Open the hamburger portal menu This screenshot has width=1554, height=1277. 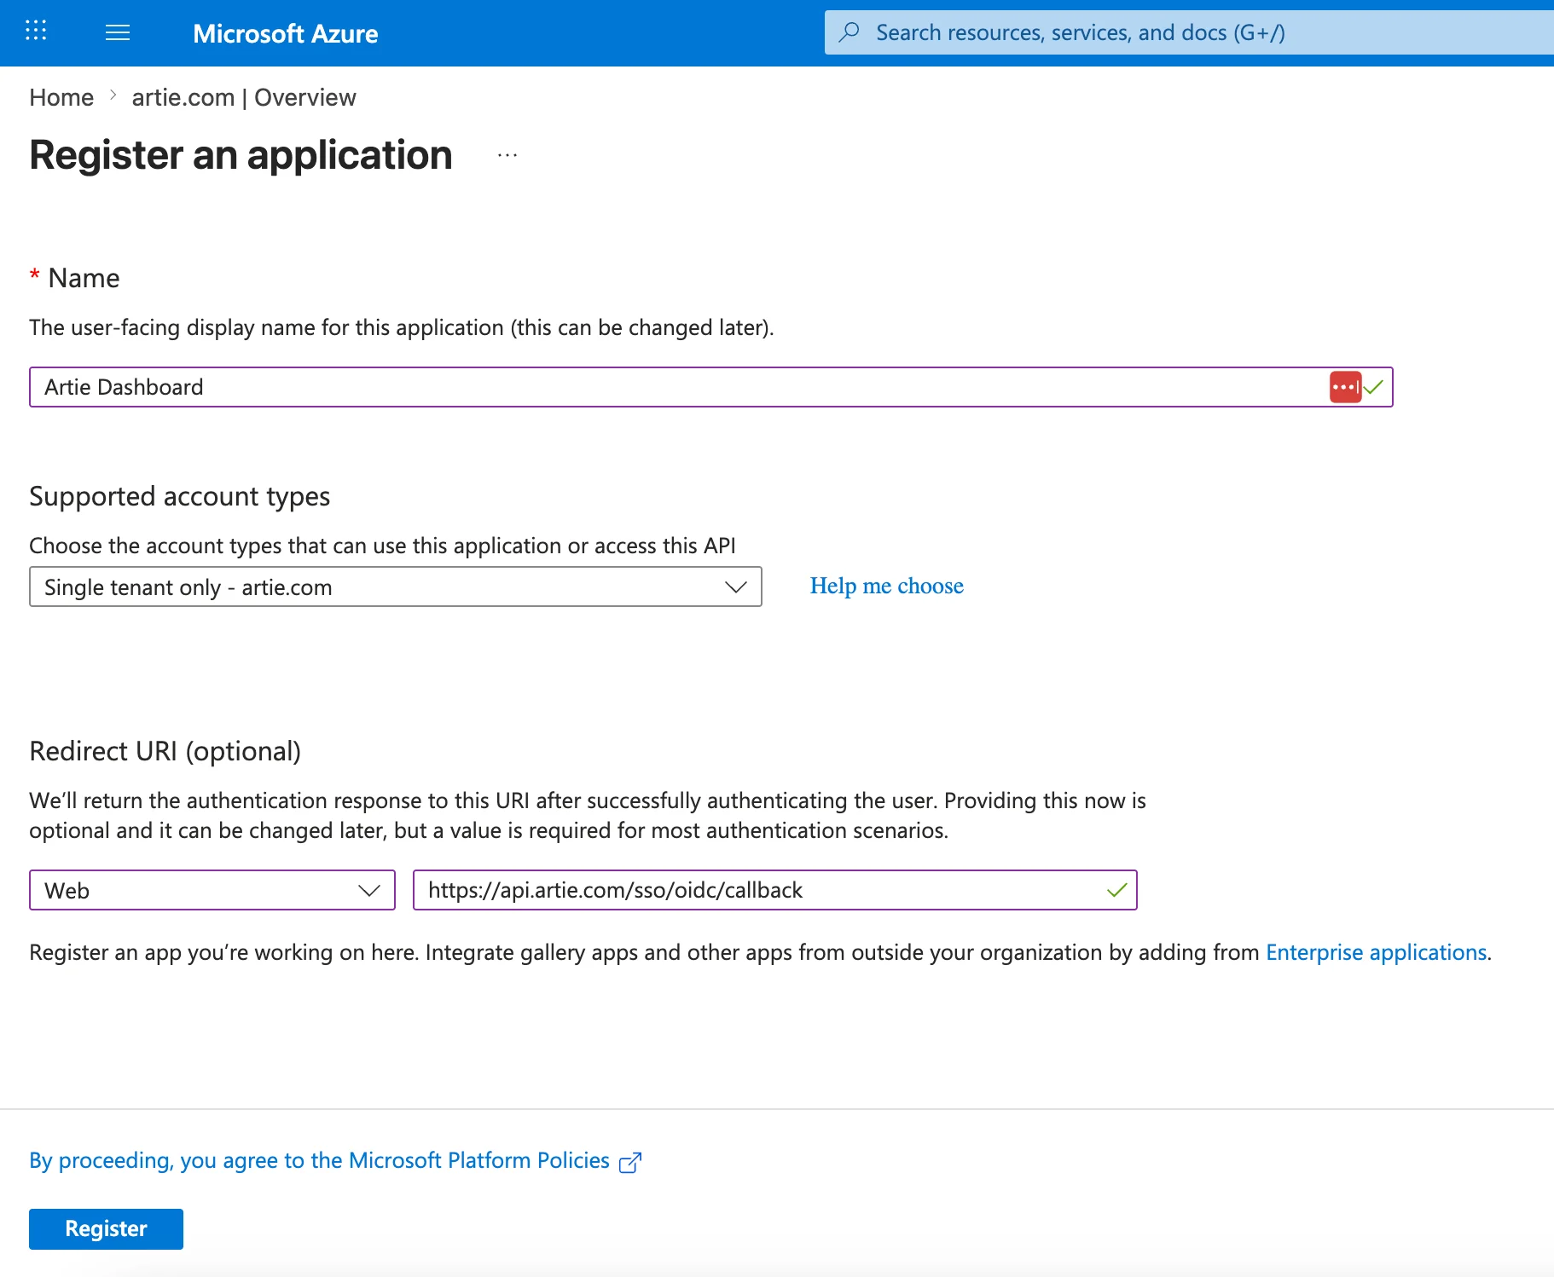tap(118, 32)
